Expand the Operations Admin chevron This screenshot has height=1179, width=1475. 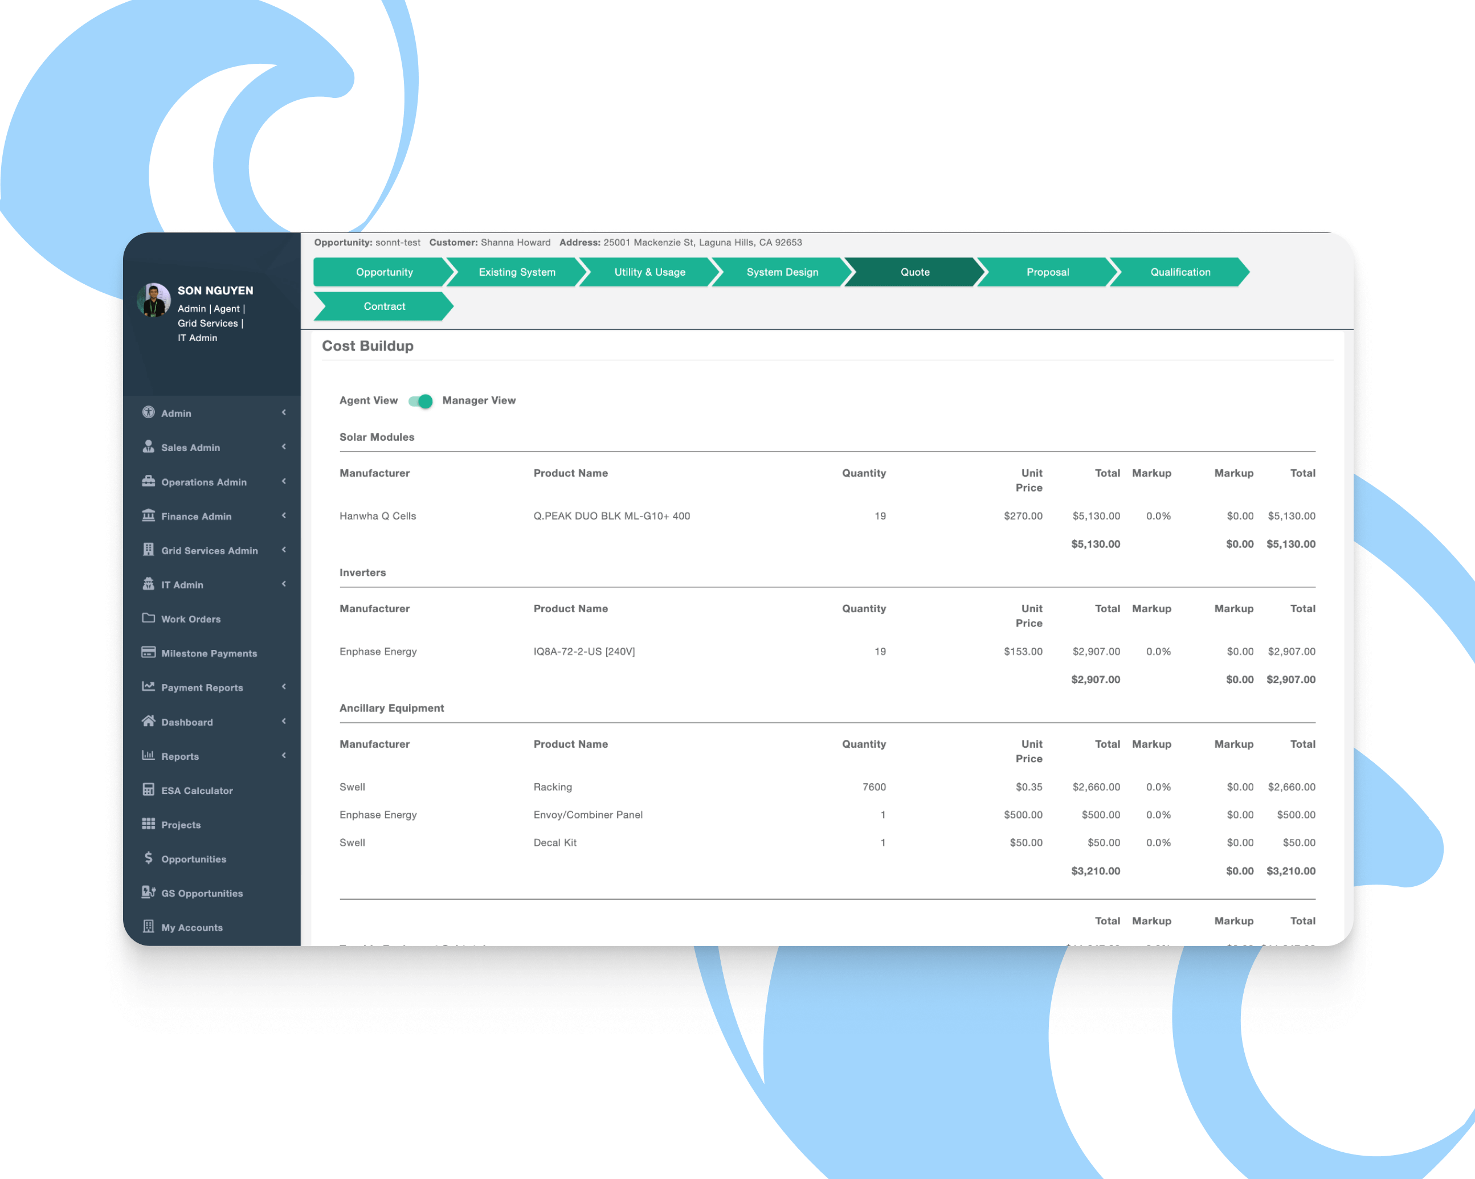tap(284, 481)
